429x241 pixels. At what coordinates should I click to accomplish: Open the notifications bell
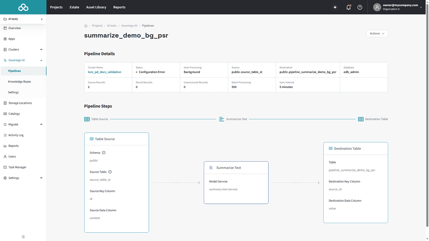coord(348,7)
